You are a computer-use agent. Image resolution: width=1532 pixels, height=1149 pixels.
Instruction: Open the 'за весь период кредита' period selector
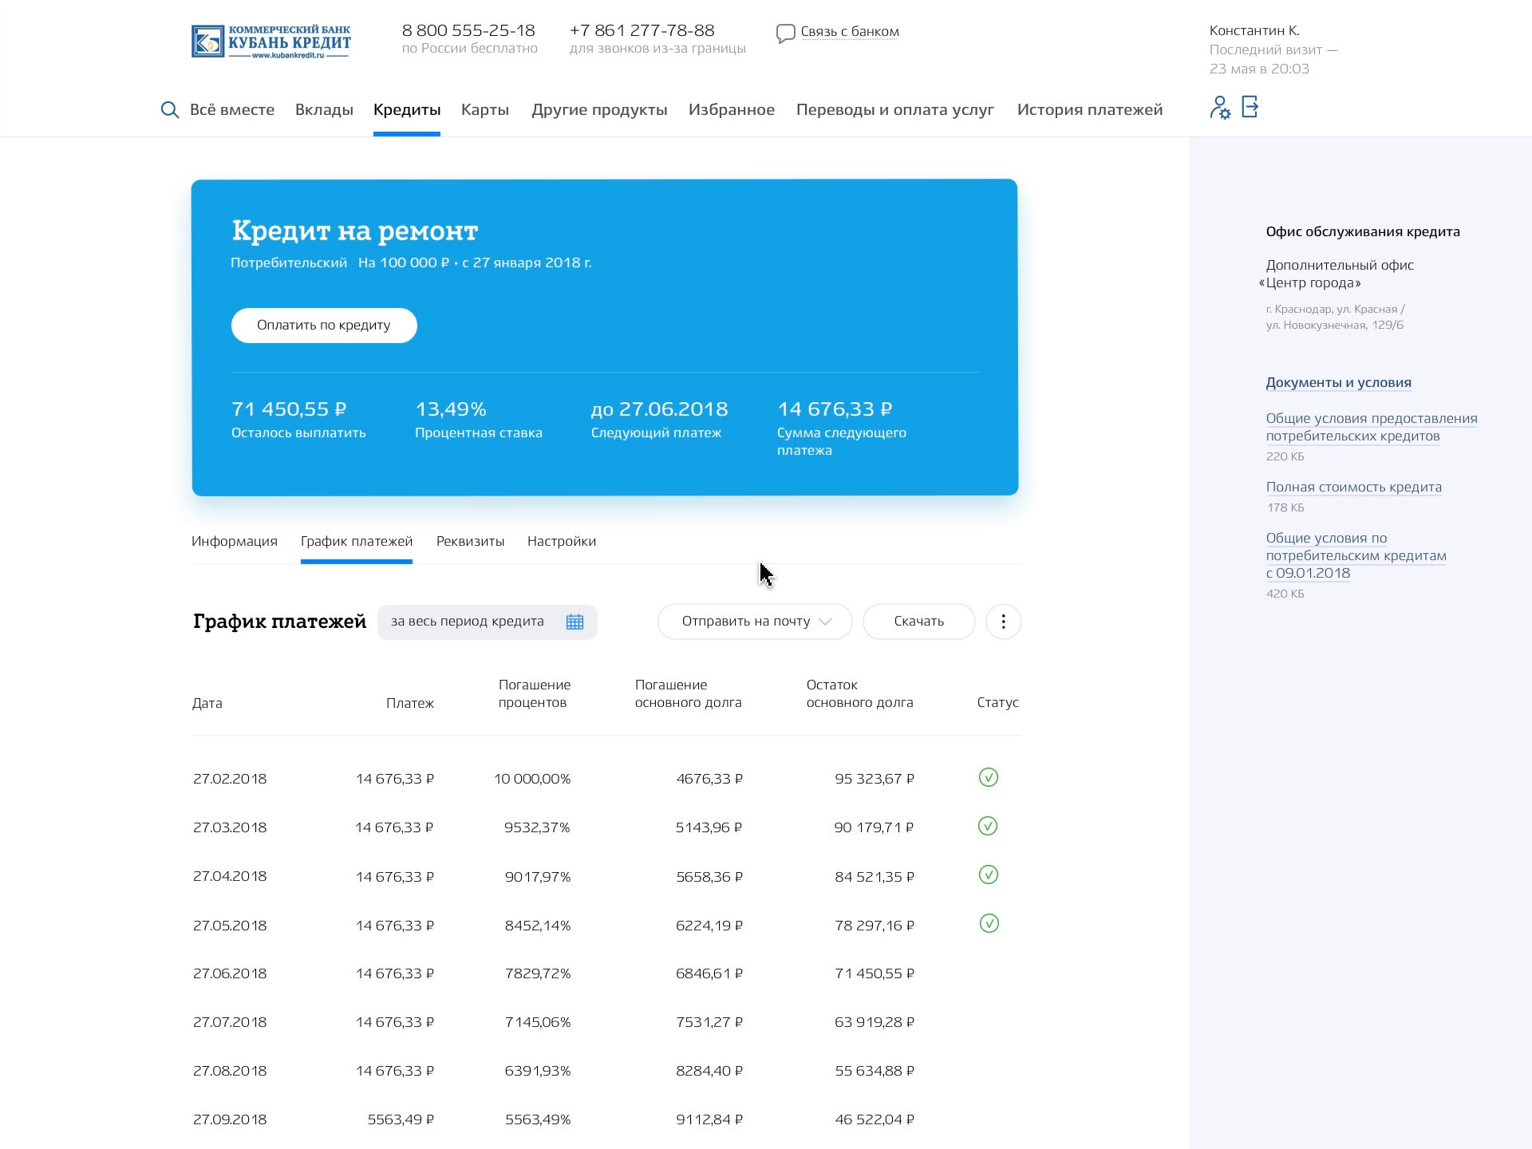coord(487,622)
